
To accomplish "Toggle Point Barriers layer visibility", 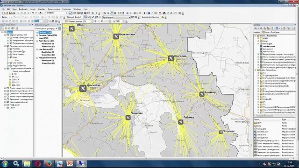I will pos(11,55).
